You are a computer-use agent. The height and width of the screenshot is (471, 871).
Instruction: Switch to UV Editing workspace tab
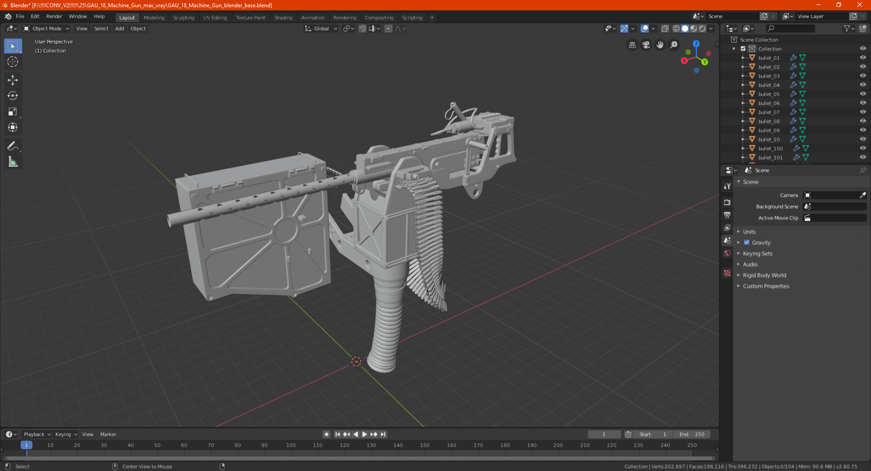[x=215, y=18]
